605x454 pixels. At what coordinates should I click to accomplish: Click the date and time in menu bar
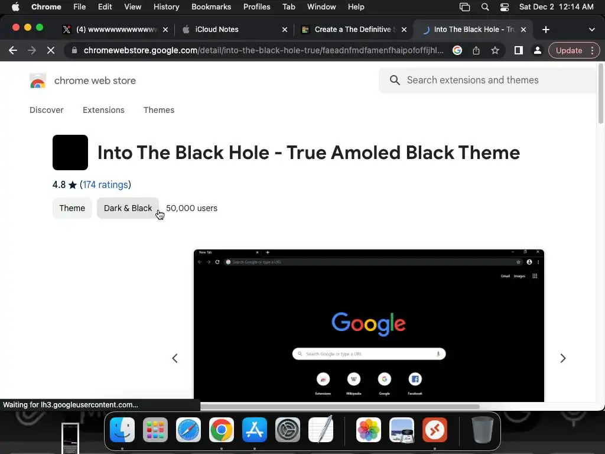(556, 7)
